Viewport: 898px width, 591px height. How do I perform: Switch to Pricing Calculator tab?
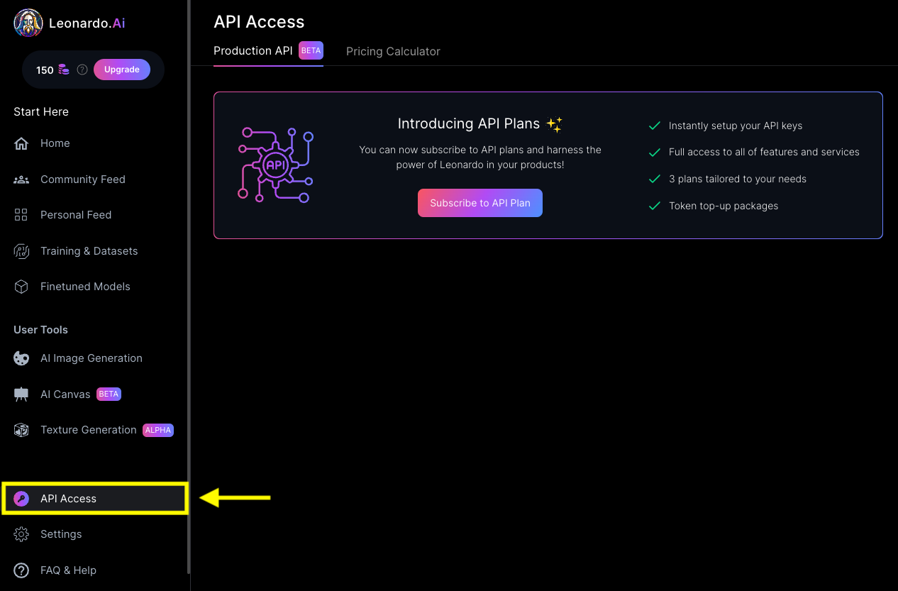[x=393, y=51]
